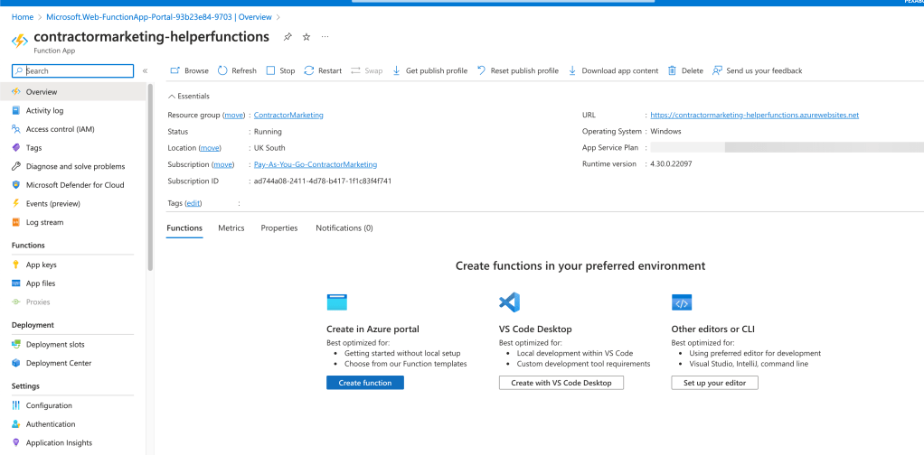Click the Create function button
Viewport: 924px width, 455px height.
click(365, 383)
